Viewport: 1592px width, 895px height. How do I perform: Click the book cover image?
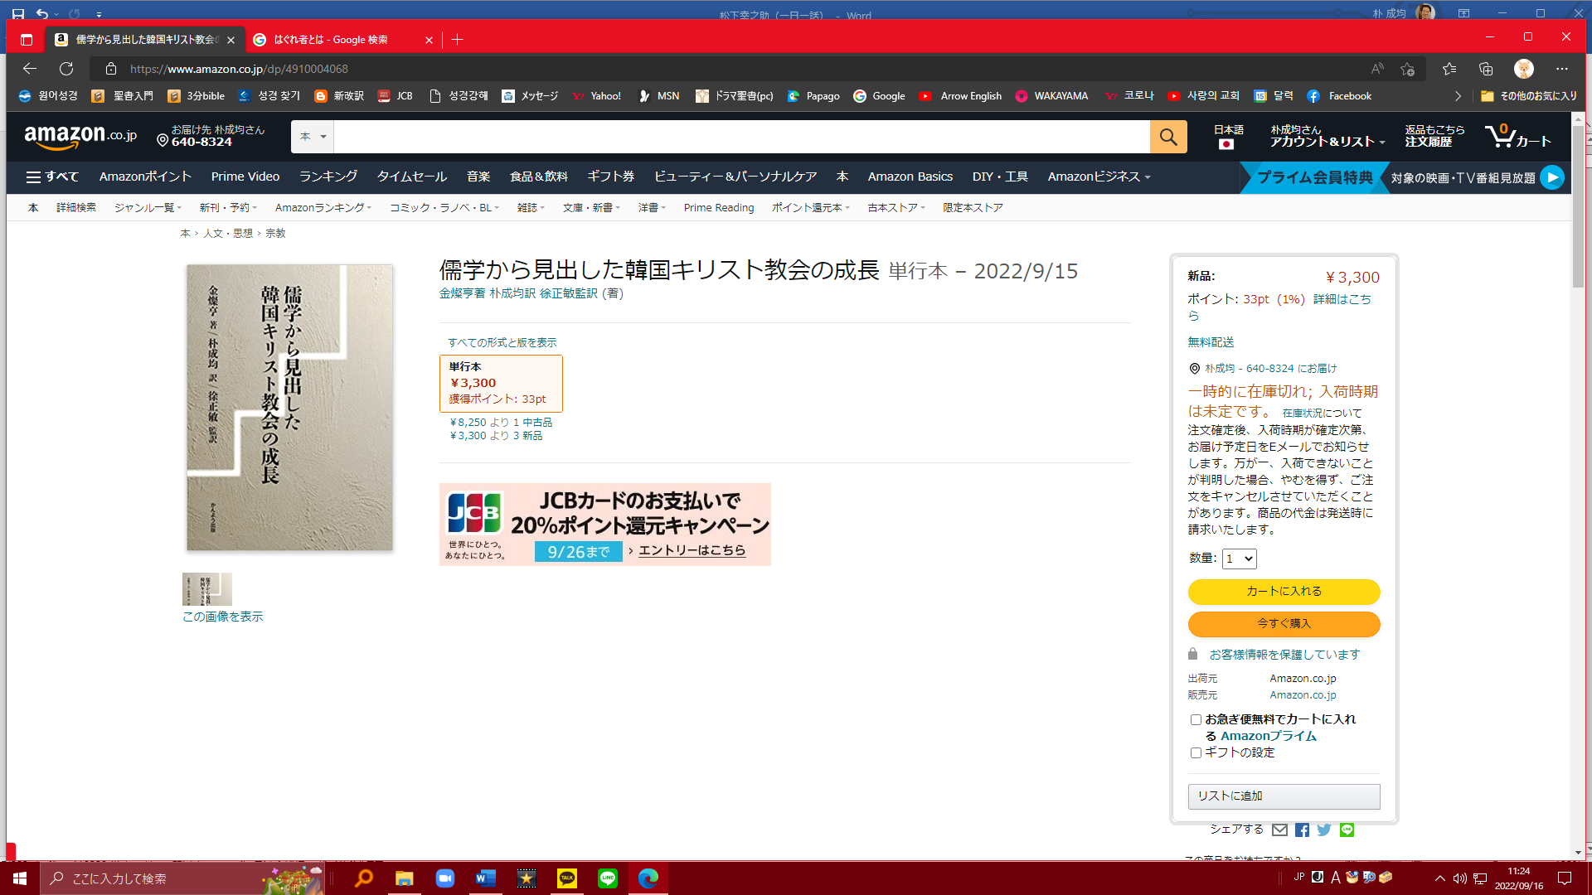[x=289, y=408]
